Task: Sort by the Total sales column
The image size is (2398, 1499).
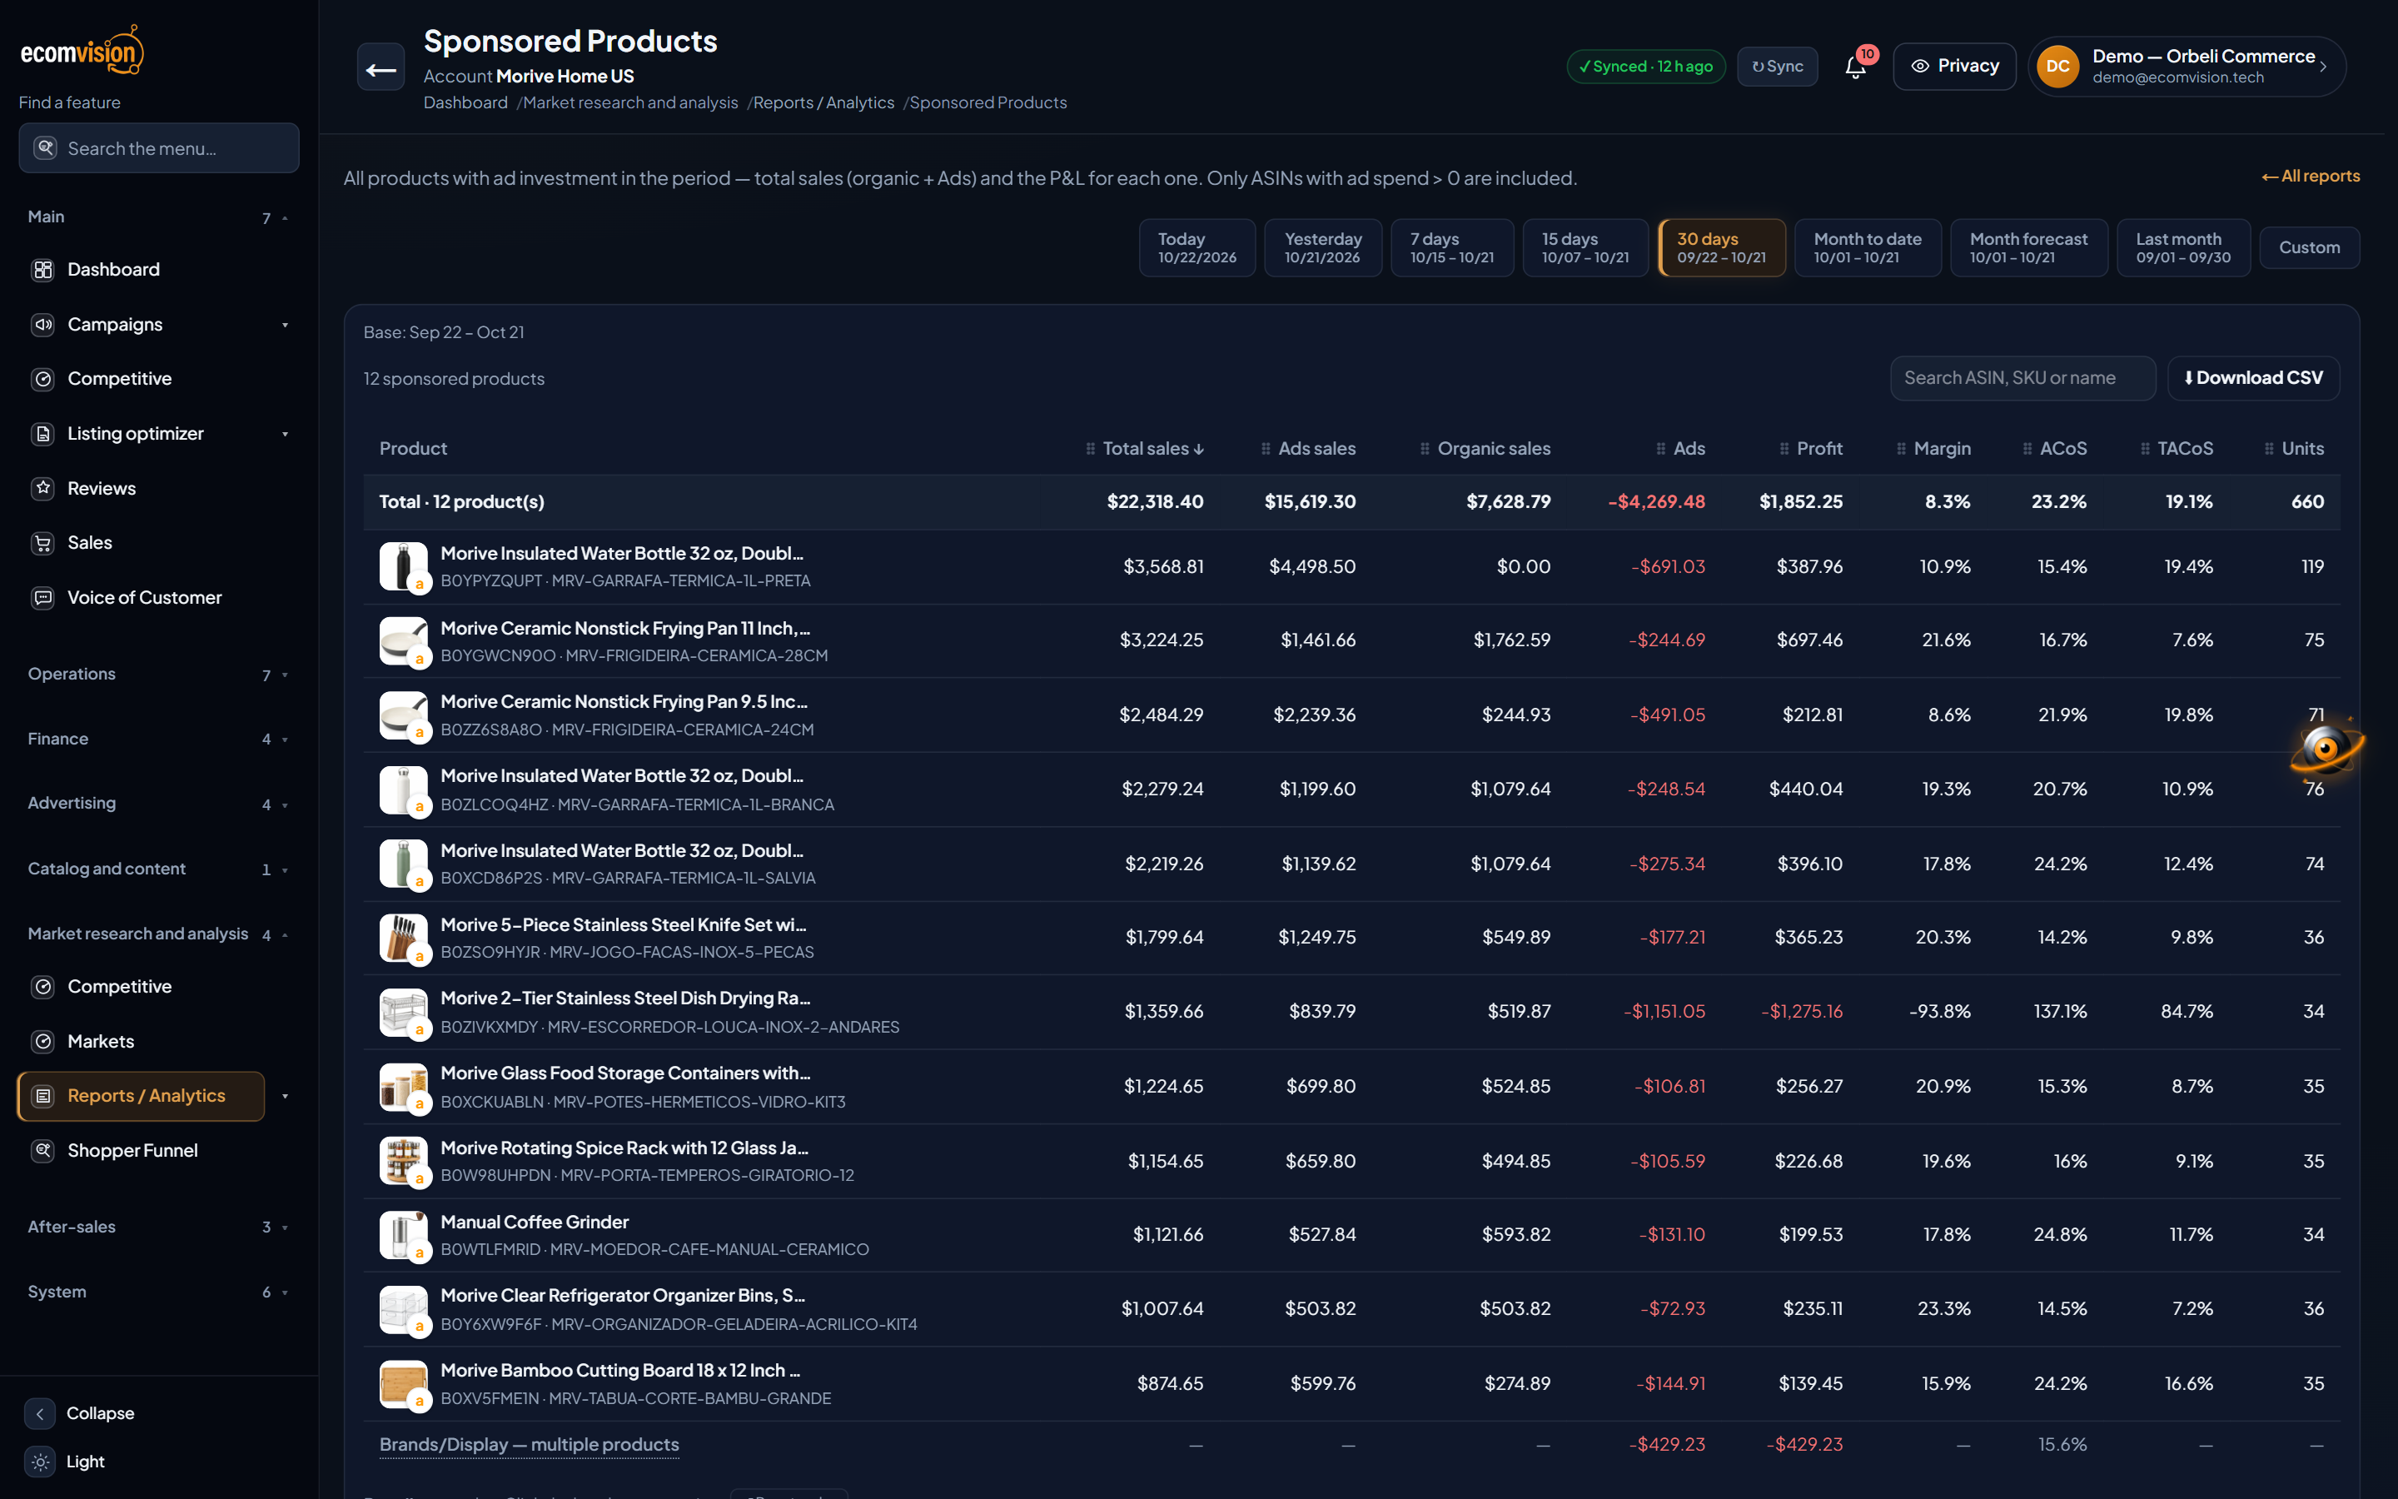Action: tap(1153, 448)
